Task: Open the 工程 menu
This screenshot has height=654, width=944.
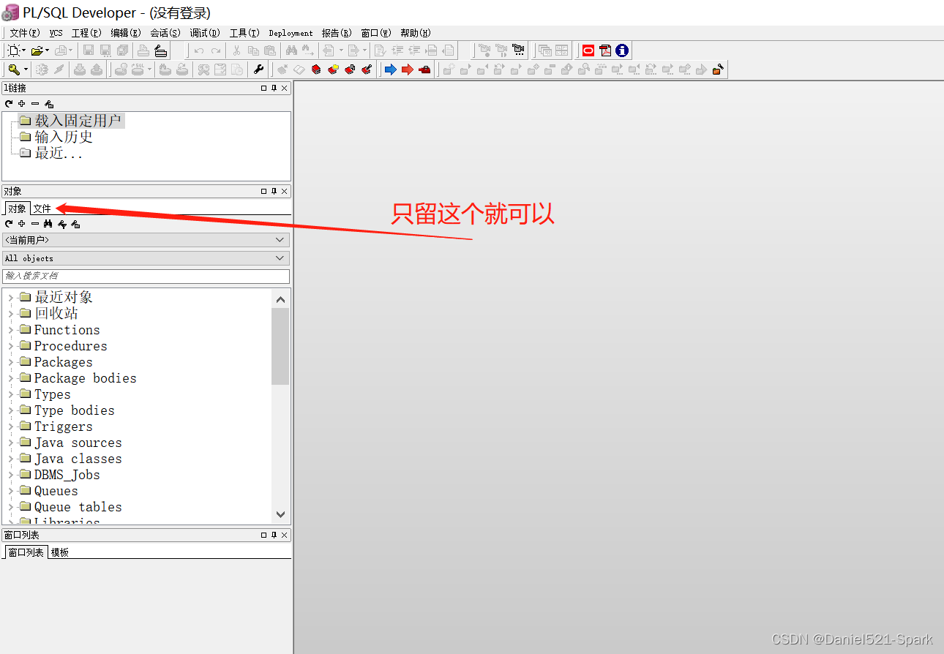Action: click(86, 33)
